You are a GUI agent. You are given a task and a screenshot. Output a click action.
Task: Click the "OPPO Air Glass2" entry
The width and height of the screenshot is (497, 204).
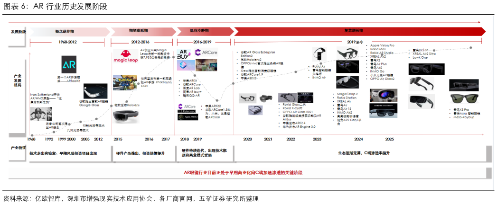[x=382, y=79]
